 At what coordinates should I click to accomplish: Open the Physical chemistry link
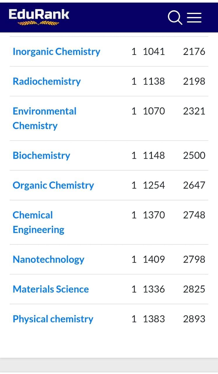[x=53, y=319]
